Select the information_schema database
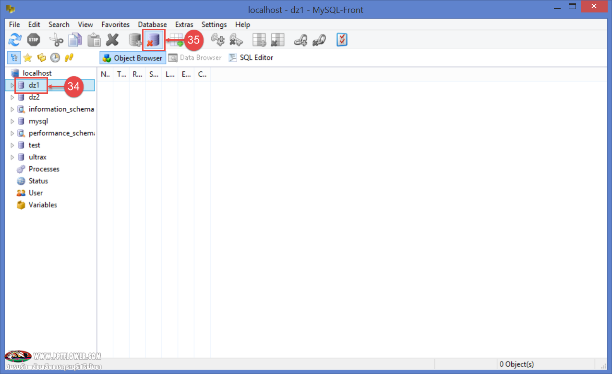The height and width of the screenshot is (374, 612). [61, 109]
